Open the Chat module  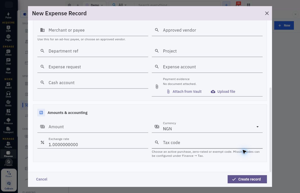pyautogui.click(x=8, y=62)
